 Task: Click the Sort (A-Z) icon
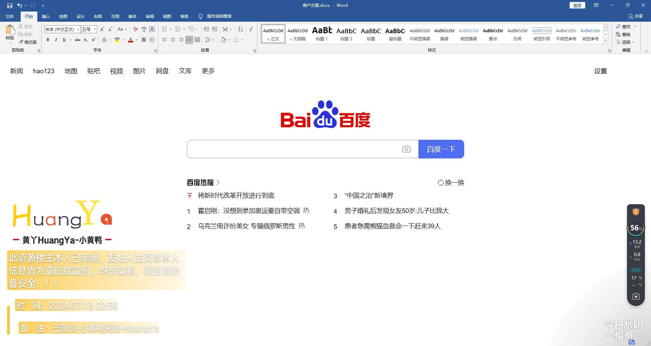[240, 29]
